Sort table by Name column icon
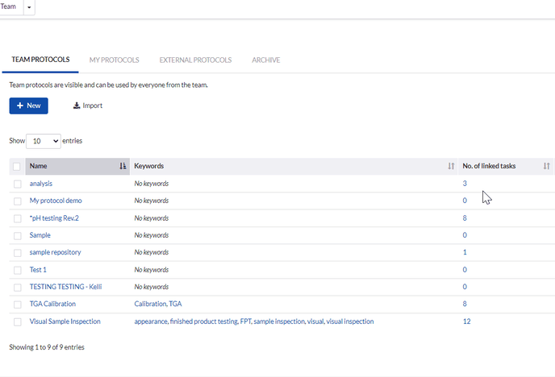Viewport: 555px width, 377px height. (x=123, y=166)
